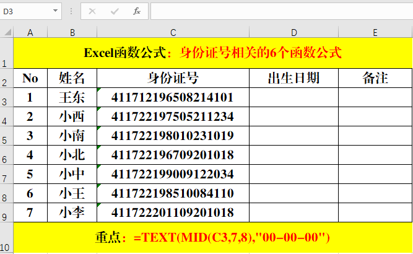Click the empty birth date cell for 小李
This screenshot has width=413, height=254.
[x=293, y=213]
